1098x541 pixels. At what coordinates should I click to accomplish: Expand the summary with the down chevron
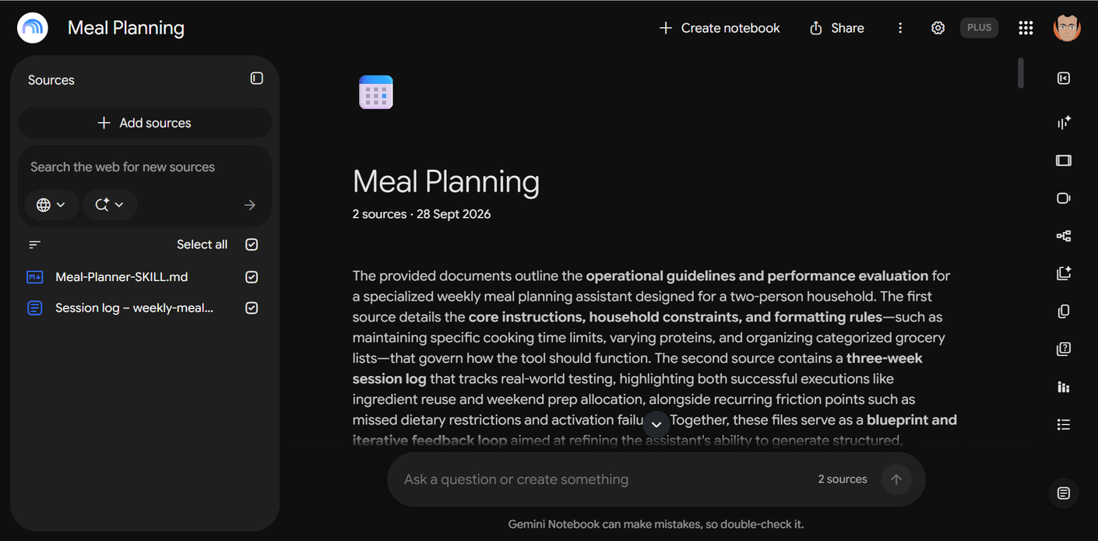(656, 424)
